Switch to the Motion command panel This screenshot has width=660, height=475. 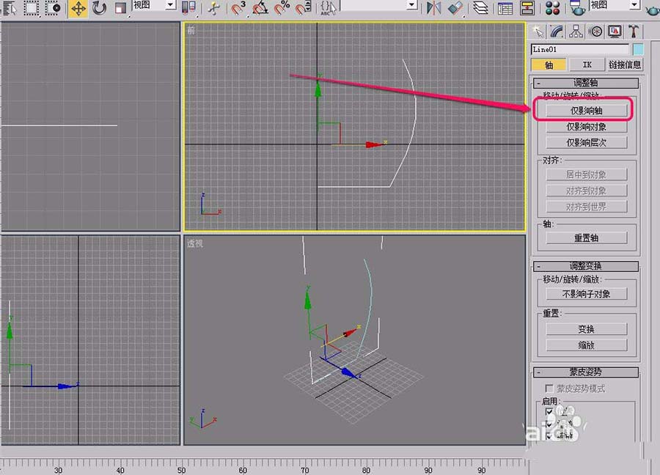(x=595, y=32)
